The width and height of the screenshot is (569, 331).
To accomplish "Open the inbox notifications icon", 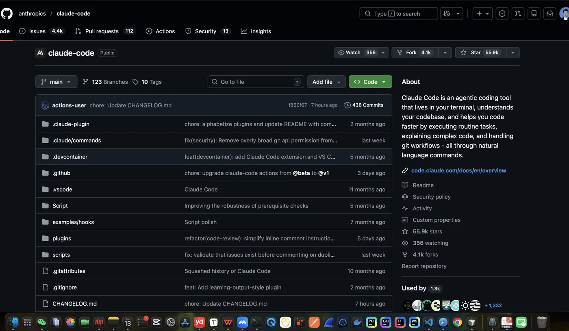I will (549, 13).
